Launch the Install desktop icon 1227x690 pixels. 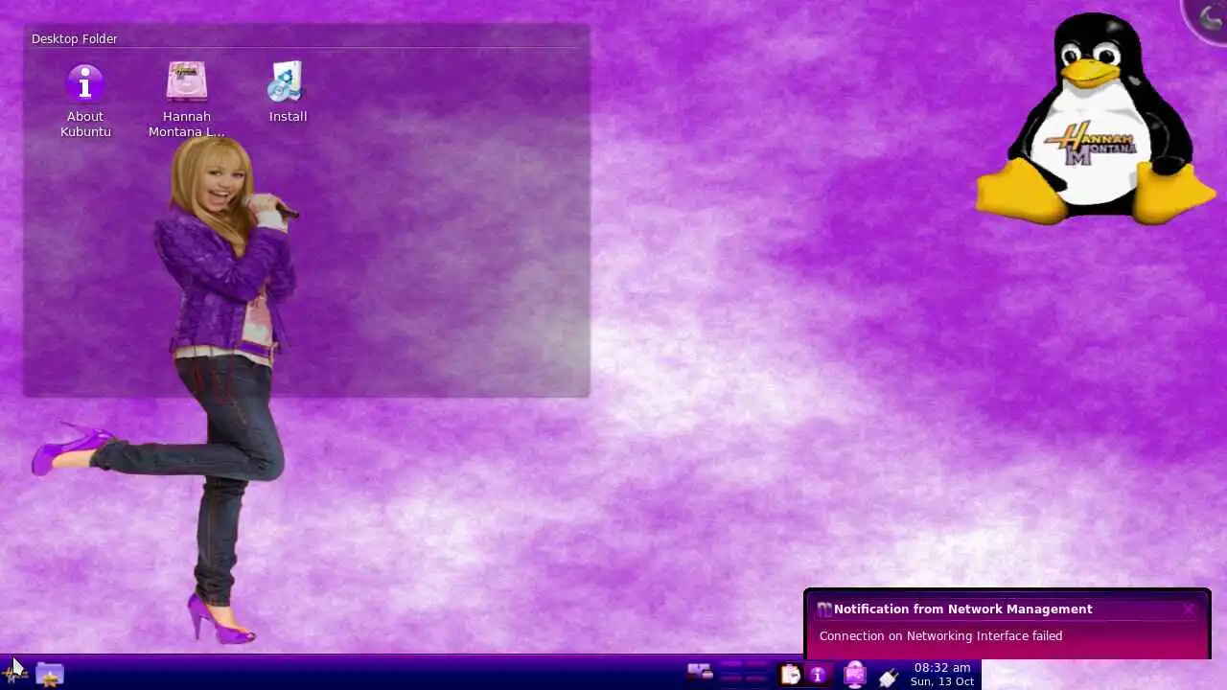tap(287, 92)
